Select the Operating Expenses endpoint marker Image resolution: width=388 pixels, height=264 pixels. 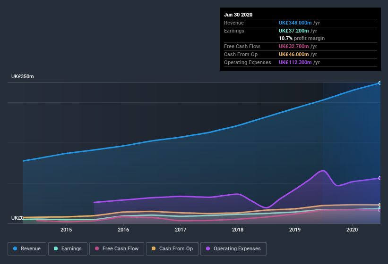click(380, 178)
